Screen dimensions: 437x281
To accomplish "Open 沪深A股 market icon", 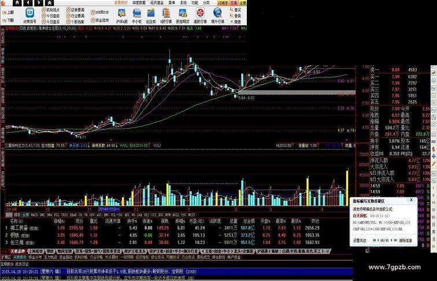I will pos(122,16).
